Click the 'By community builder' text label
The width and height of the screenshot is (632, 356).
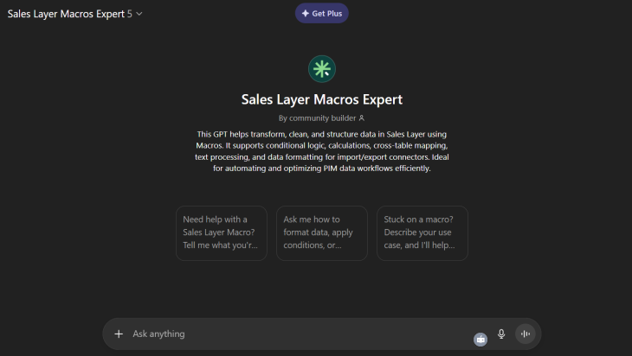(317, 118)
